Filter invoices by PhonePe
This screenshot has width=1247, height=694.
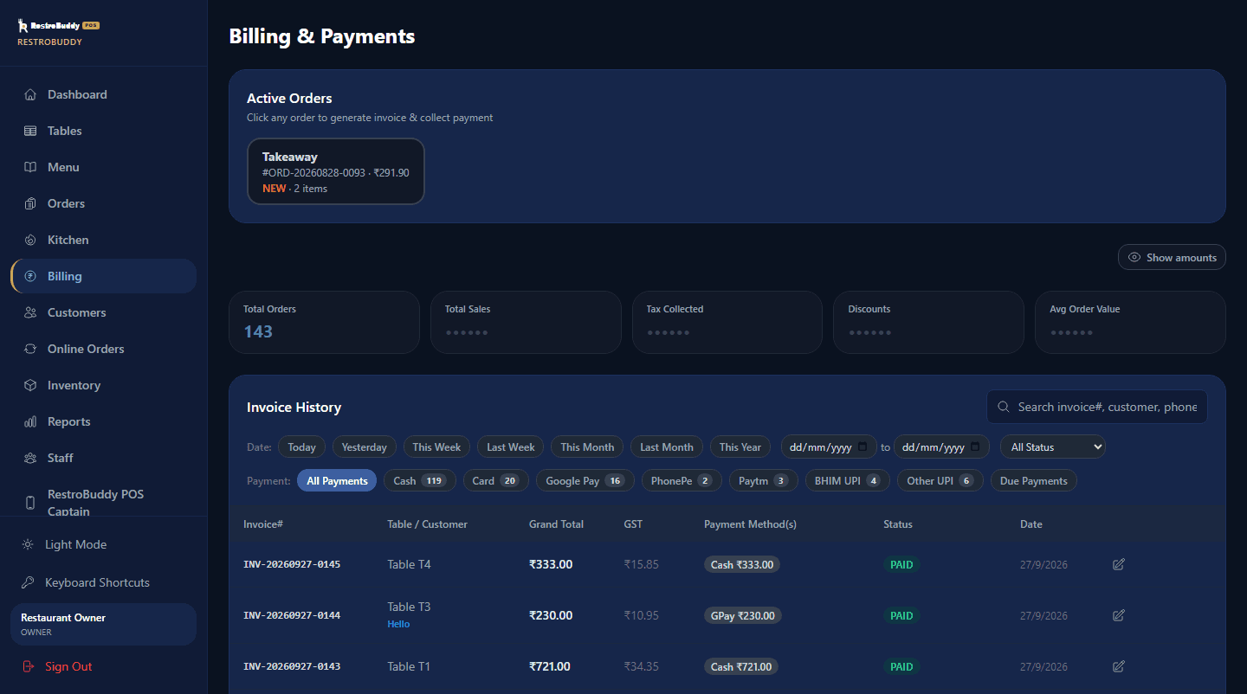682,480
